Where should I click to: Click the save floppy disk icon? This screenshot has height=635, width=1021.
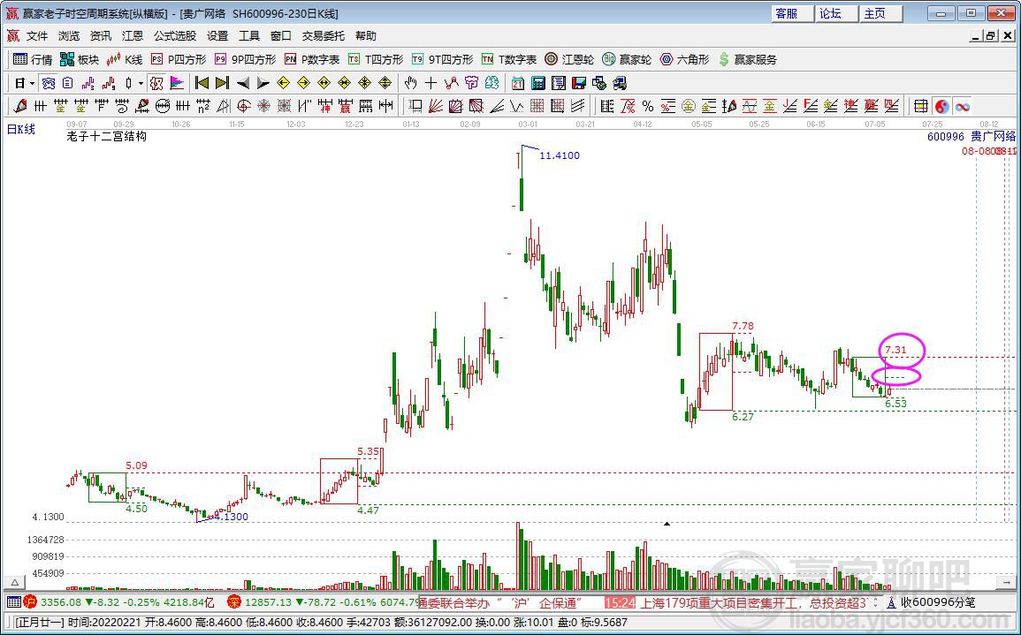pyautogui.click(x=578, y=83)
